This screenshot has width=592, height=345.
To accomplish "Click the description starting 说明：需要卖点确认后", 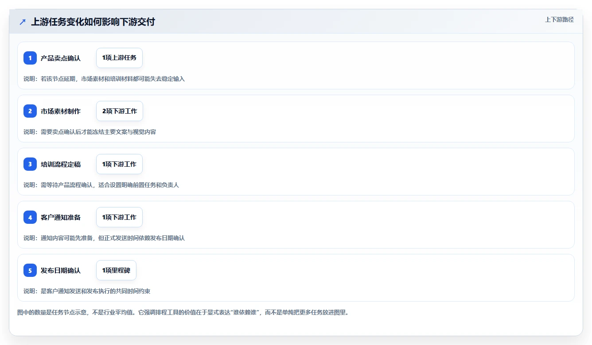I will pos(90,132).
